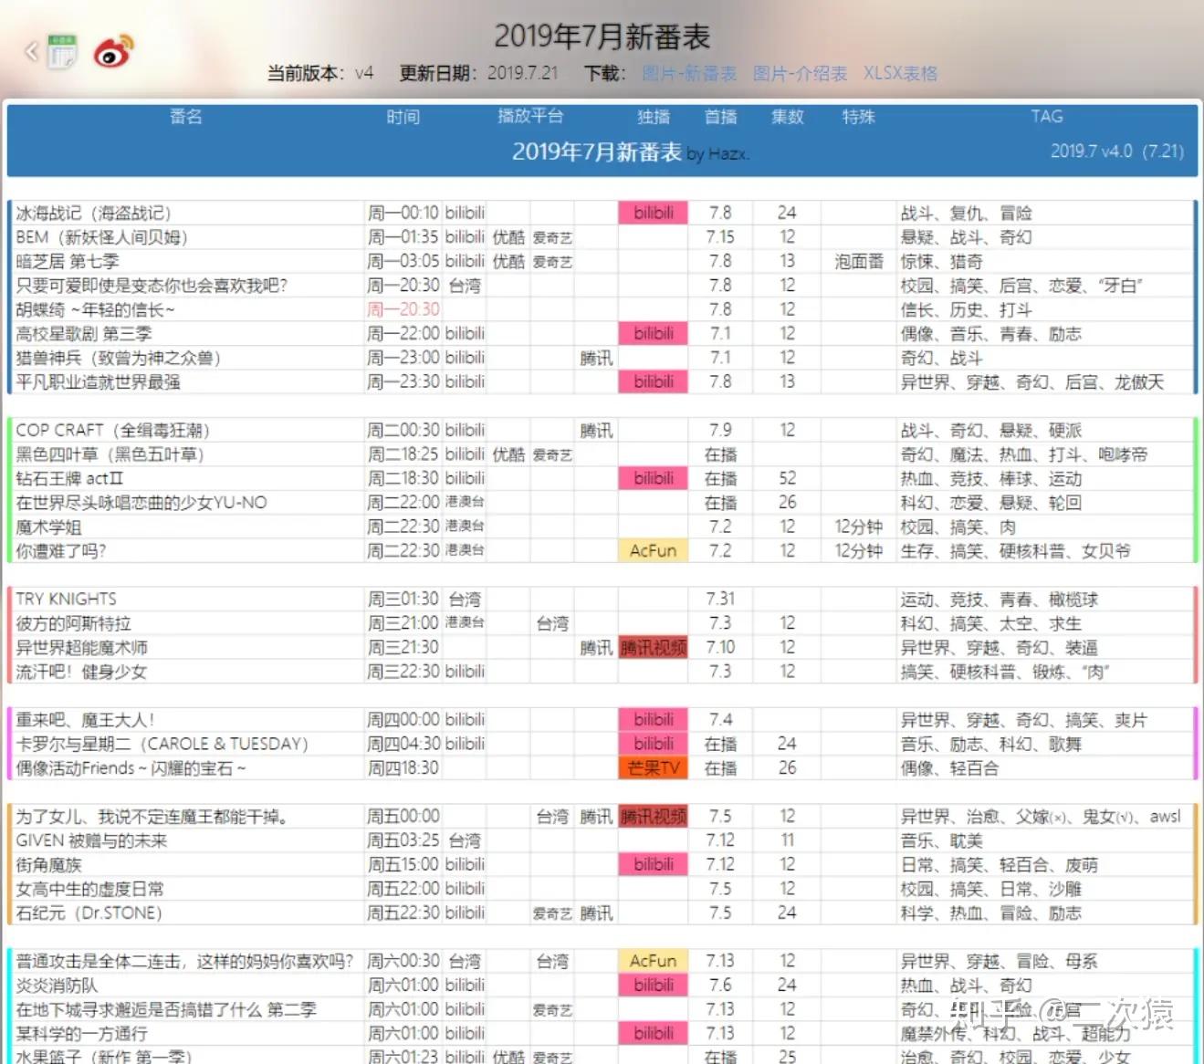Select 只要可爱即使是变态你也会喜欢我吧? title
The height and width of the screenshot is (1064, 1204).
click(x=152, y=286)
